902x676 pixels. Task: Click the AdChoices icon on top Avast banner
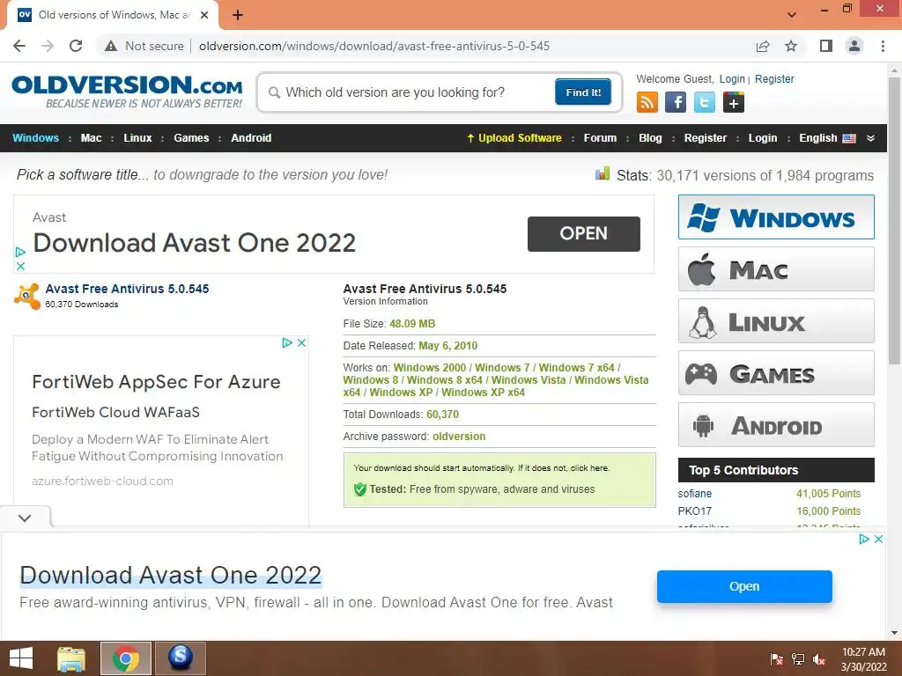coord(21,252)
